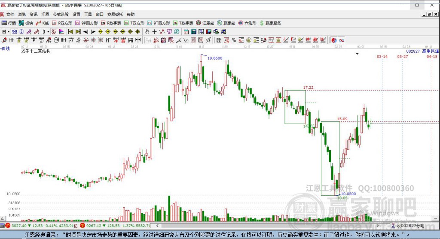The width and height of the screenshot is (440, 239).
Task: Click the circled 金 golden ratio icon
Action: [249, 40]
